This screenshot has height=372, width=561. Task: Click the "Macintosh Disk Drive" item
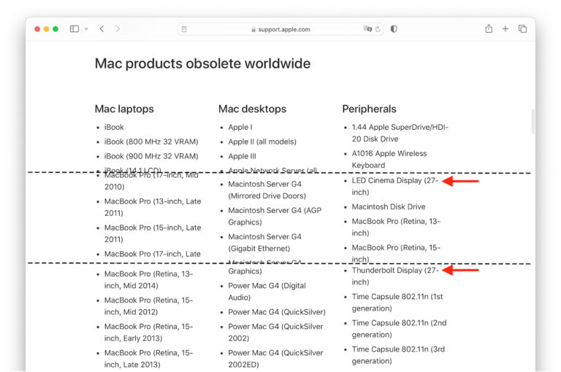(x=389, y=207)
